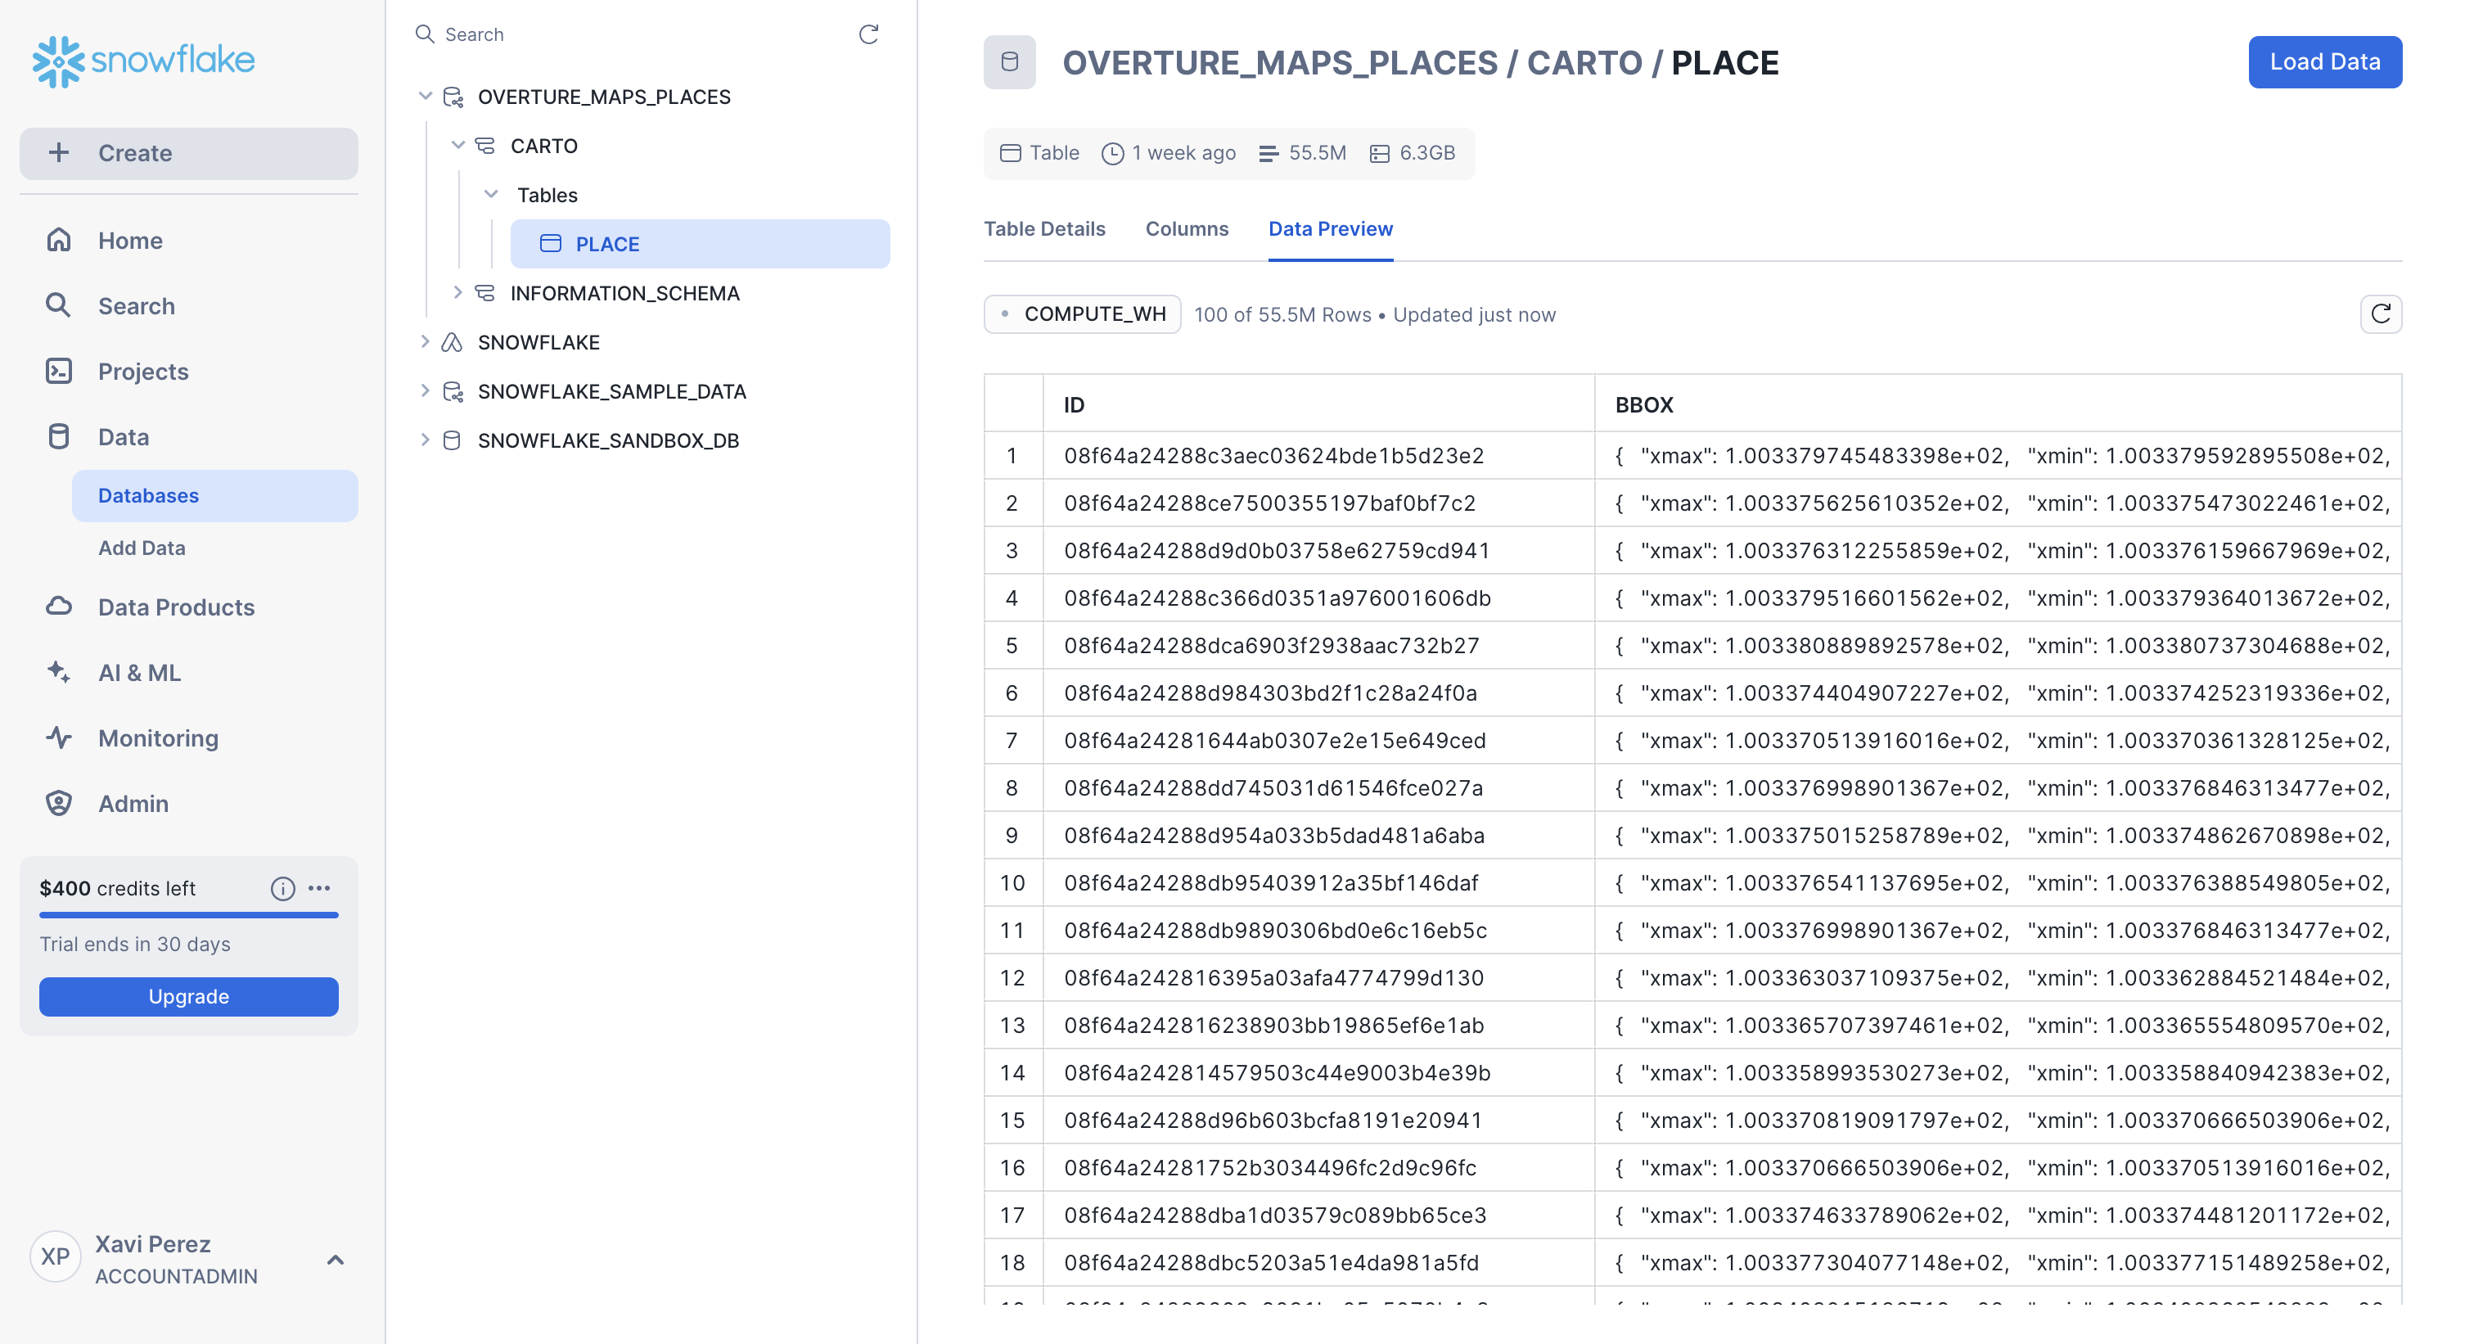Expand the SNOWFLAKE_SANDBOX_DB node

(425, 440)
